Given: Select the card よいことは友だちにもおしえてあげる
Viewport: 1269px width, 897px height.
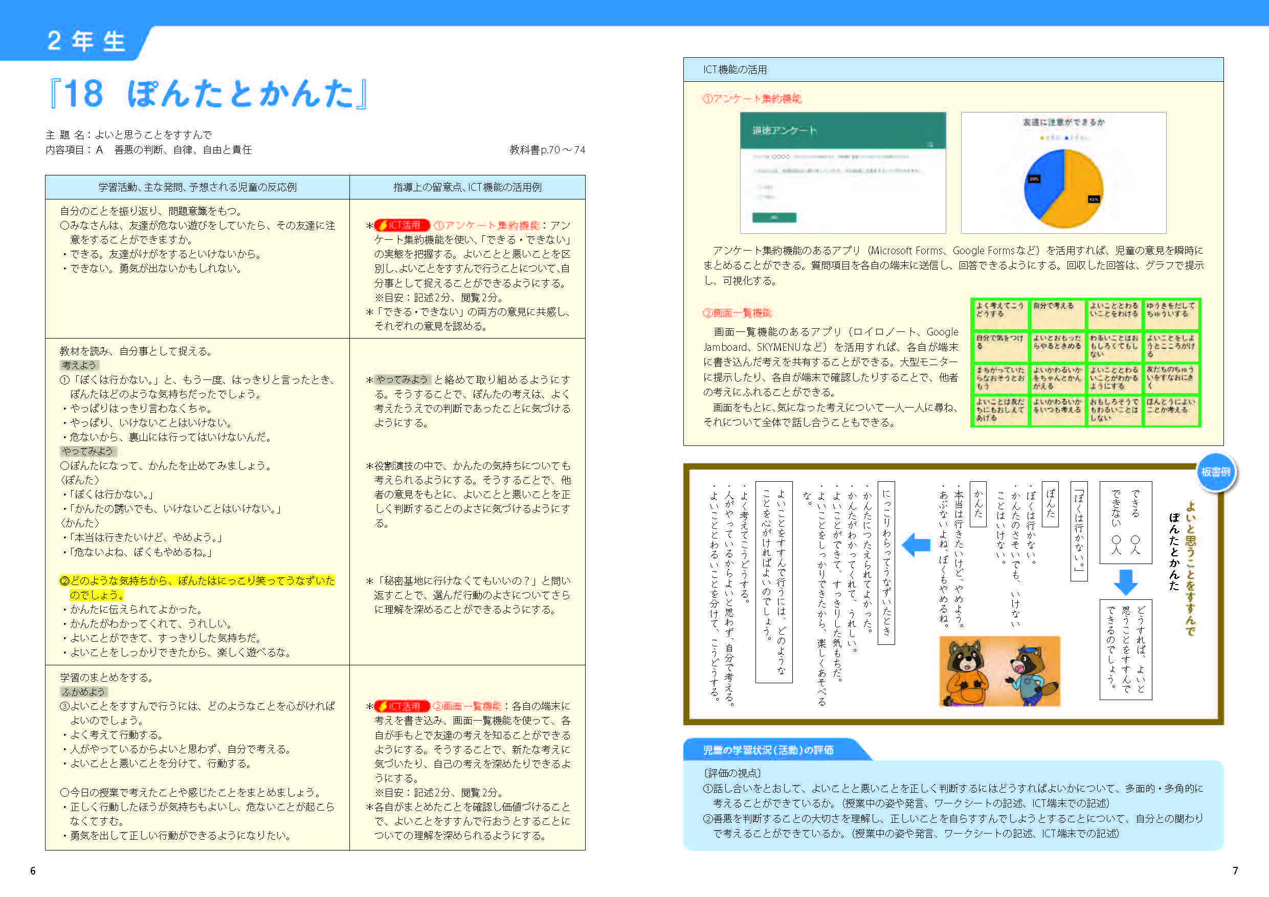Looking at the screenshot, I should click(x=1000, y=410).
